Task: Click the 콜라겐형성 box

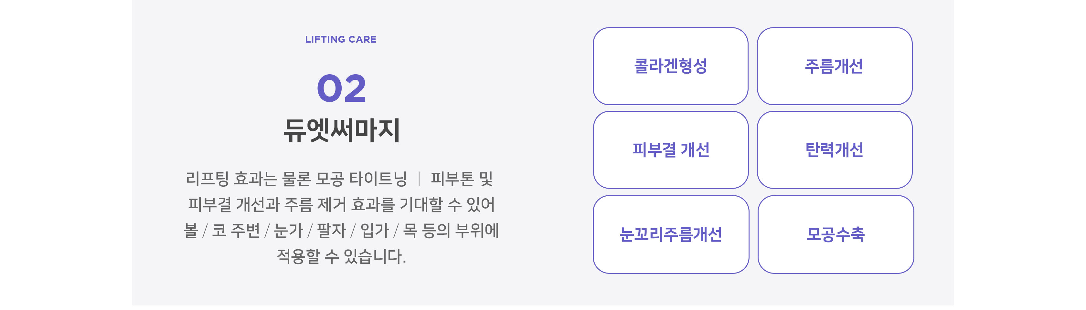Action: pos(670,66)
